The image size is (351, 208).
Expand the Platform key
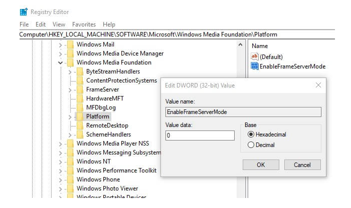(x=70, y=117)
